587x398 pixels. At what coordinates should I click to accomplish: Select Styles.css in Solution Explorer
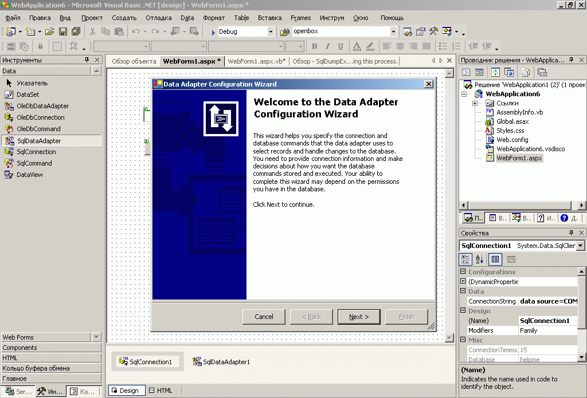tap(510, 131)
